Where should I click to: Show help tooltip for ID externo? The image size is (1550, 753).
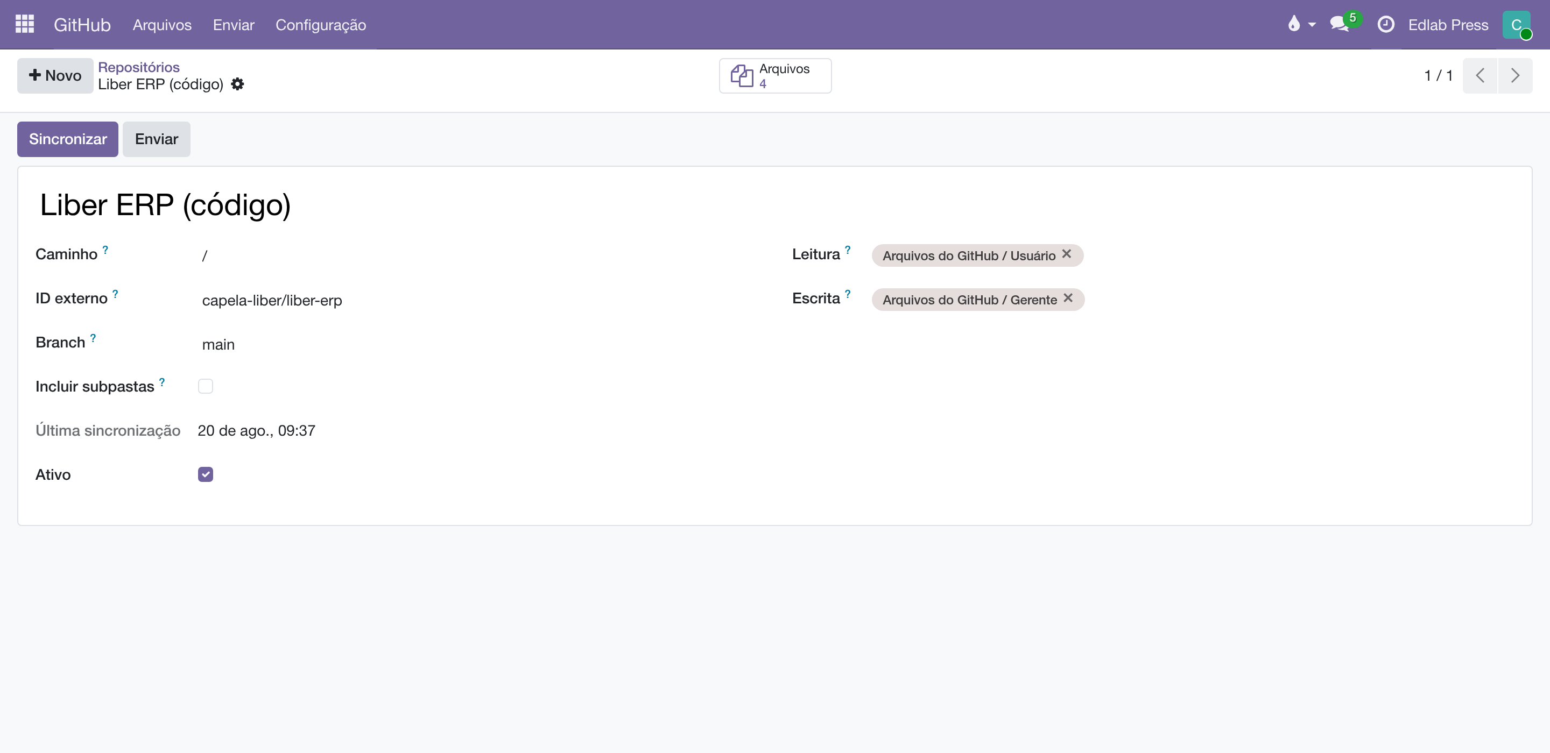(115, 294)
